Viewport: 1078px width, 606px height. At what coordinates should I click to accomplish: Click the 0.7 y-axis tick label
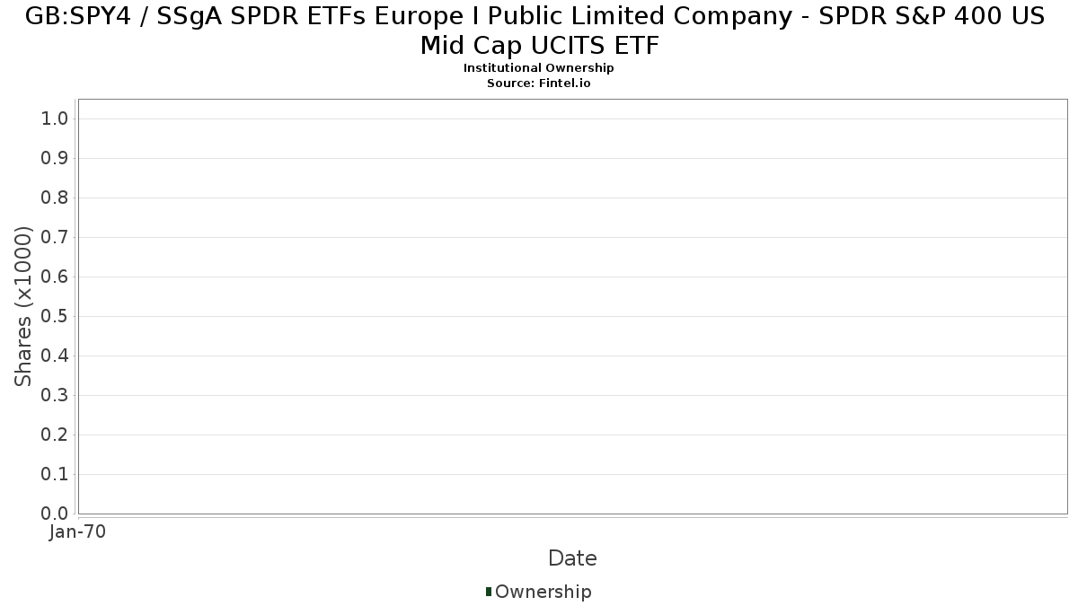click(x=56, y=238)
